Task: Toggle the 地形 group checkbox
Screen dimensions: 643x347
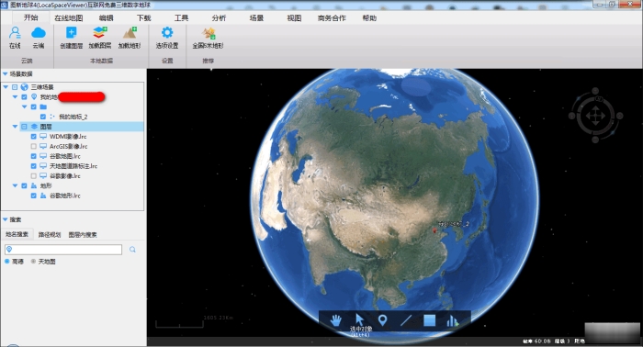Action: coord(24,185)
